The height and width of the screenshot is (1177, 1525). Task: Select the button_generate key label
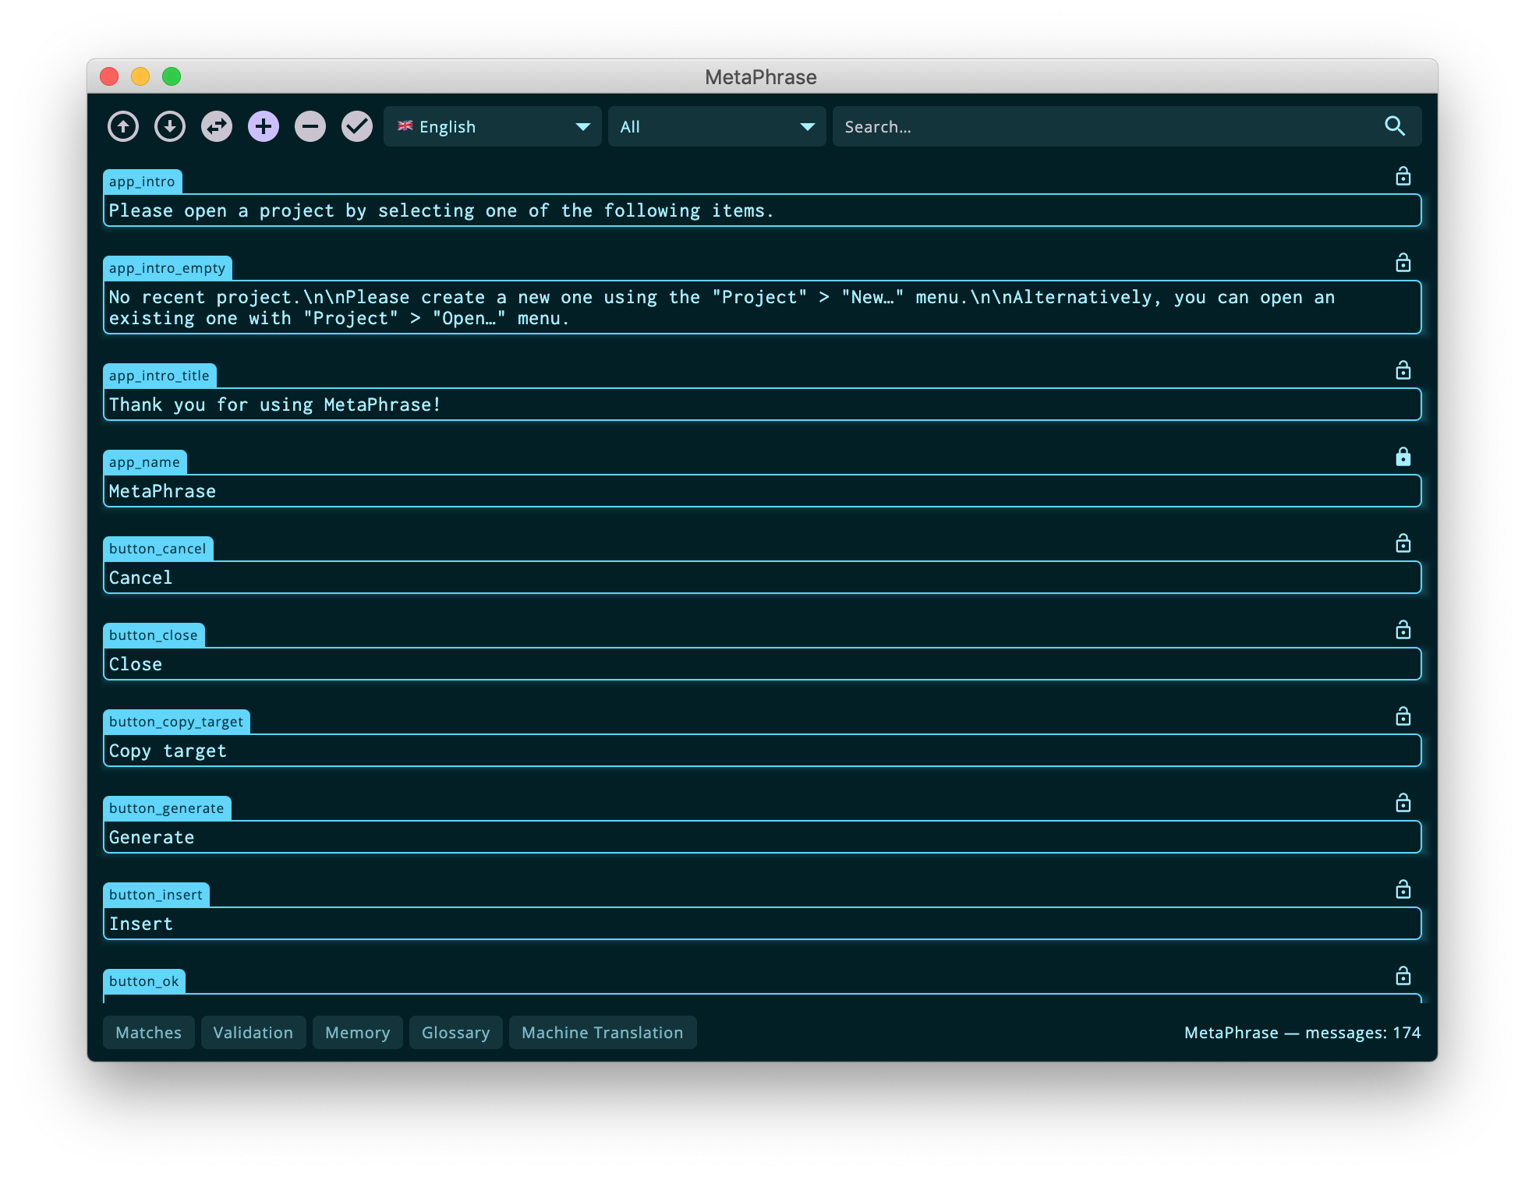(167, 808)
